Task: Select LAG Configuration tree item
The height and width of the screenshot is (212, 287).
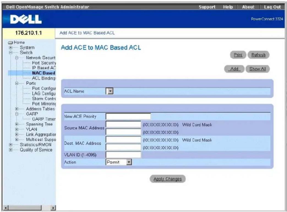Action: pos(44,93)
